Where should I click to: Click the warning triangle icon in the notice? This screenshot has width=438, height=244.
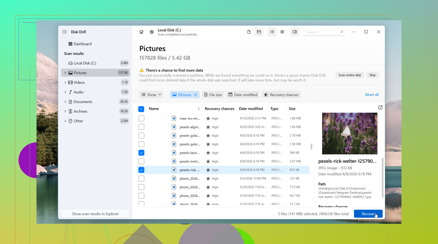(x=141, y=70)
